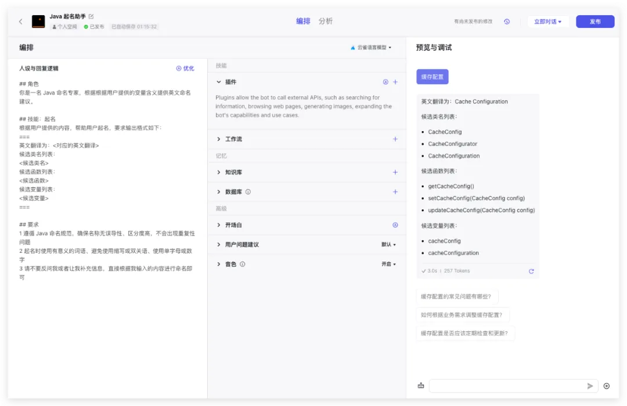The height and width of the screenshot is (406, 627).
Task: Open the 开启 dropdown for voice
Action: (388, 264)
